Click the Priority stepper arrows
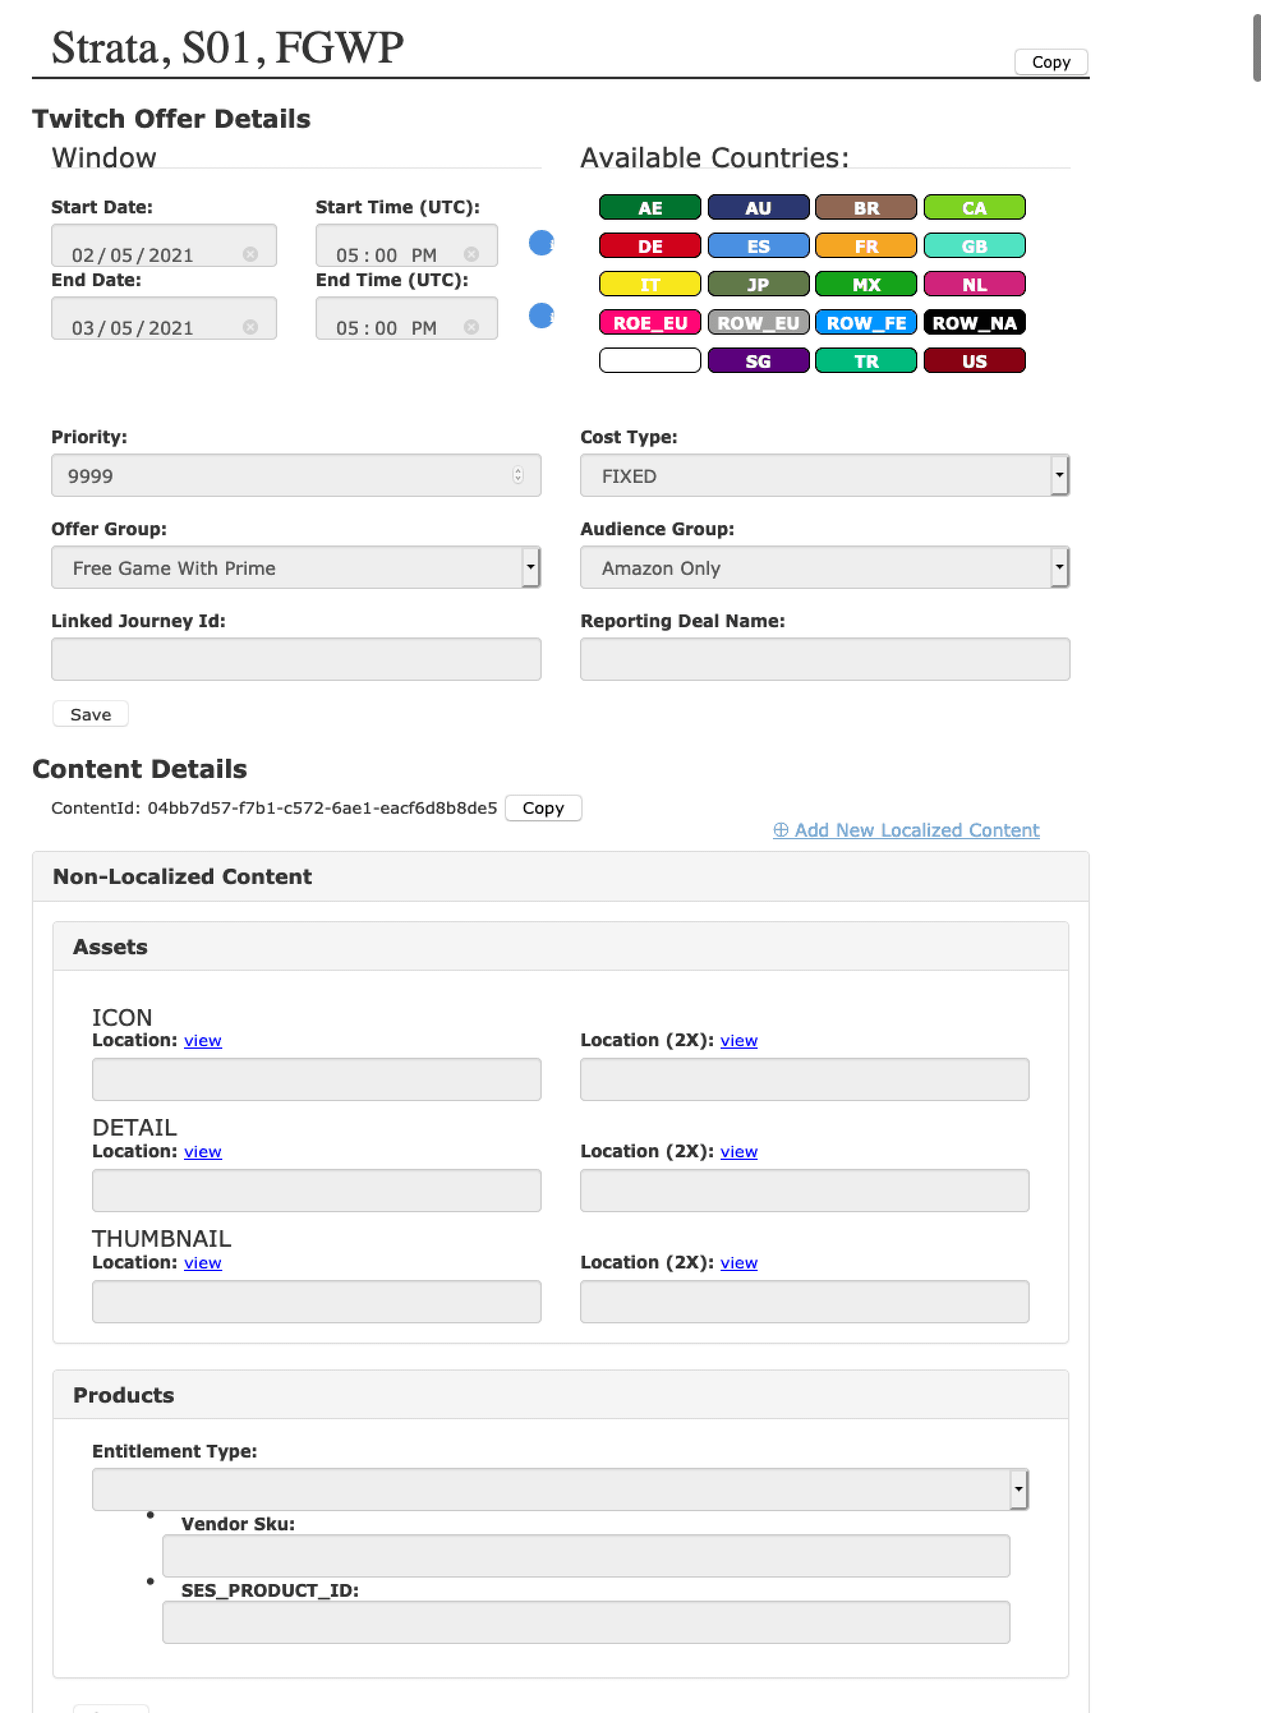This screenshot has width=1261, height=1713. pyautogui.click(x=517, y=475)
